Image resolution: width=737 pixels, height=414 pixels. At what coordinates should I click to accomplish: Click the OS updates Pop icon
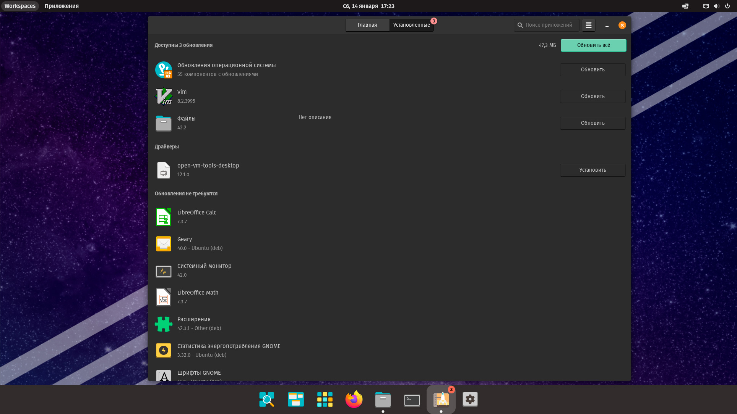click(x=164, y=70)
